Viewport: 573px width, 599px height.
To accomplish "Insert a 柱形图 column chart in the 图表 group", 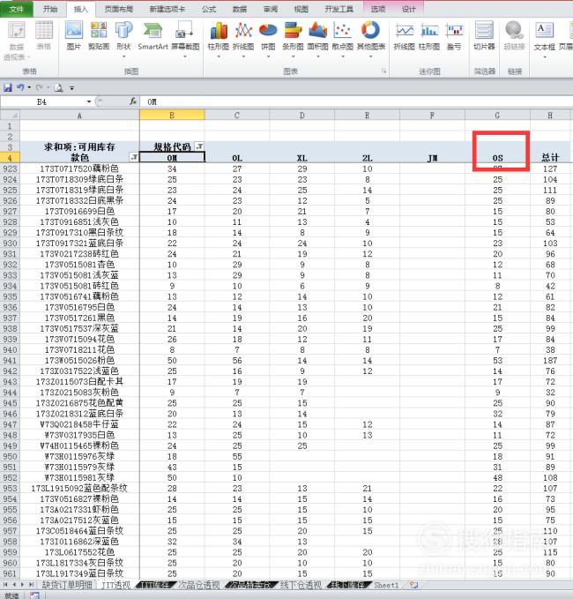I will (x=219, y=38).
